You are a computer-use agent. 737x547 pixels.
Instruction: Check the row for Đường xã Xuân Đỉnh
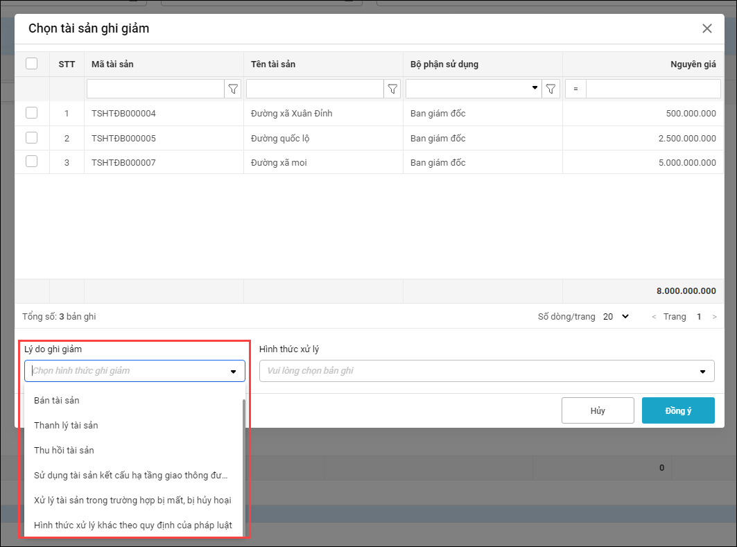pyautogui.click(x=32, y=113)
